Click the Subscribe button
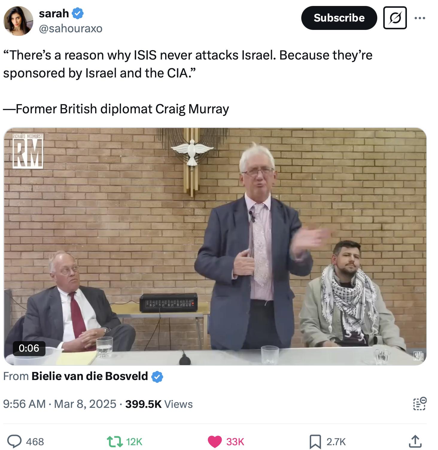The width and height of the screenshot is (438, 450). [339, 18]
